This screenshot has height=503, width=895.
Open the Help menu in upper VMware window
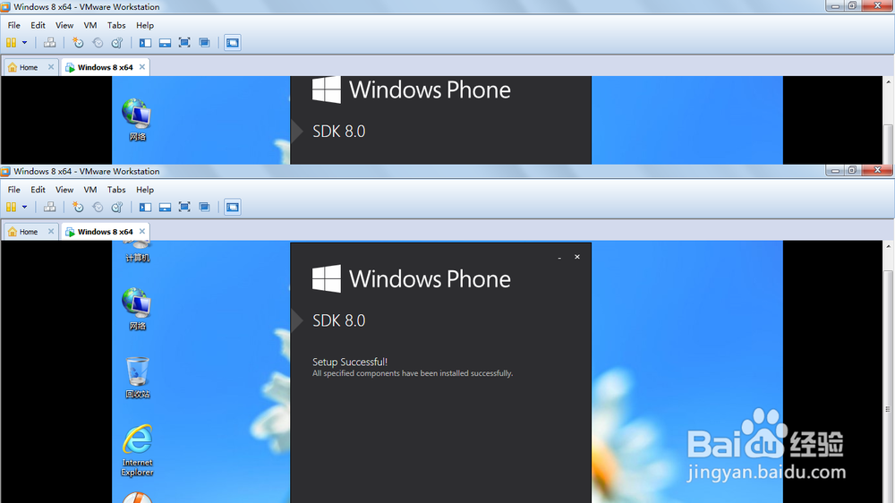point(145,25)
